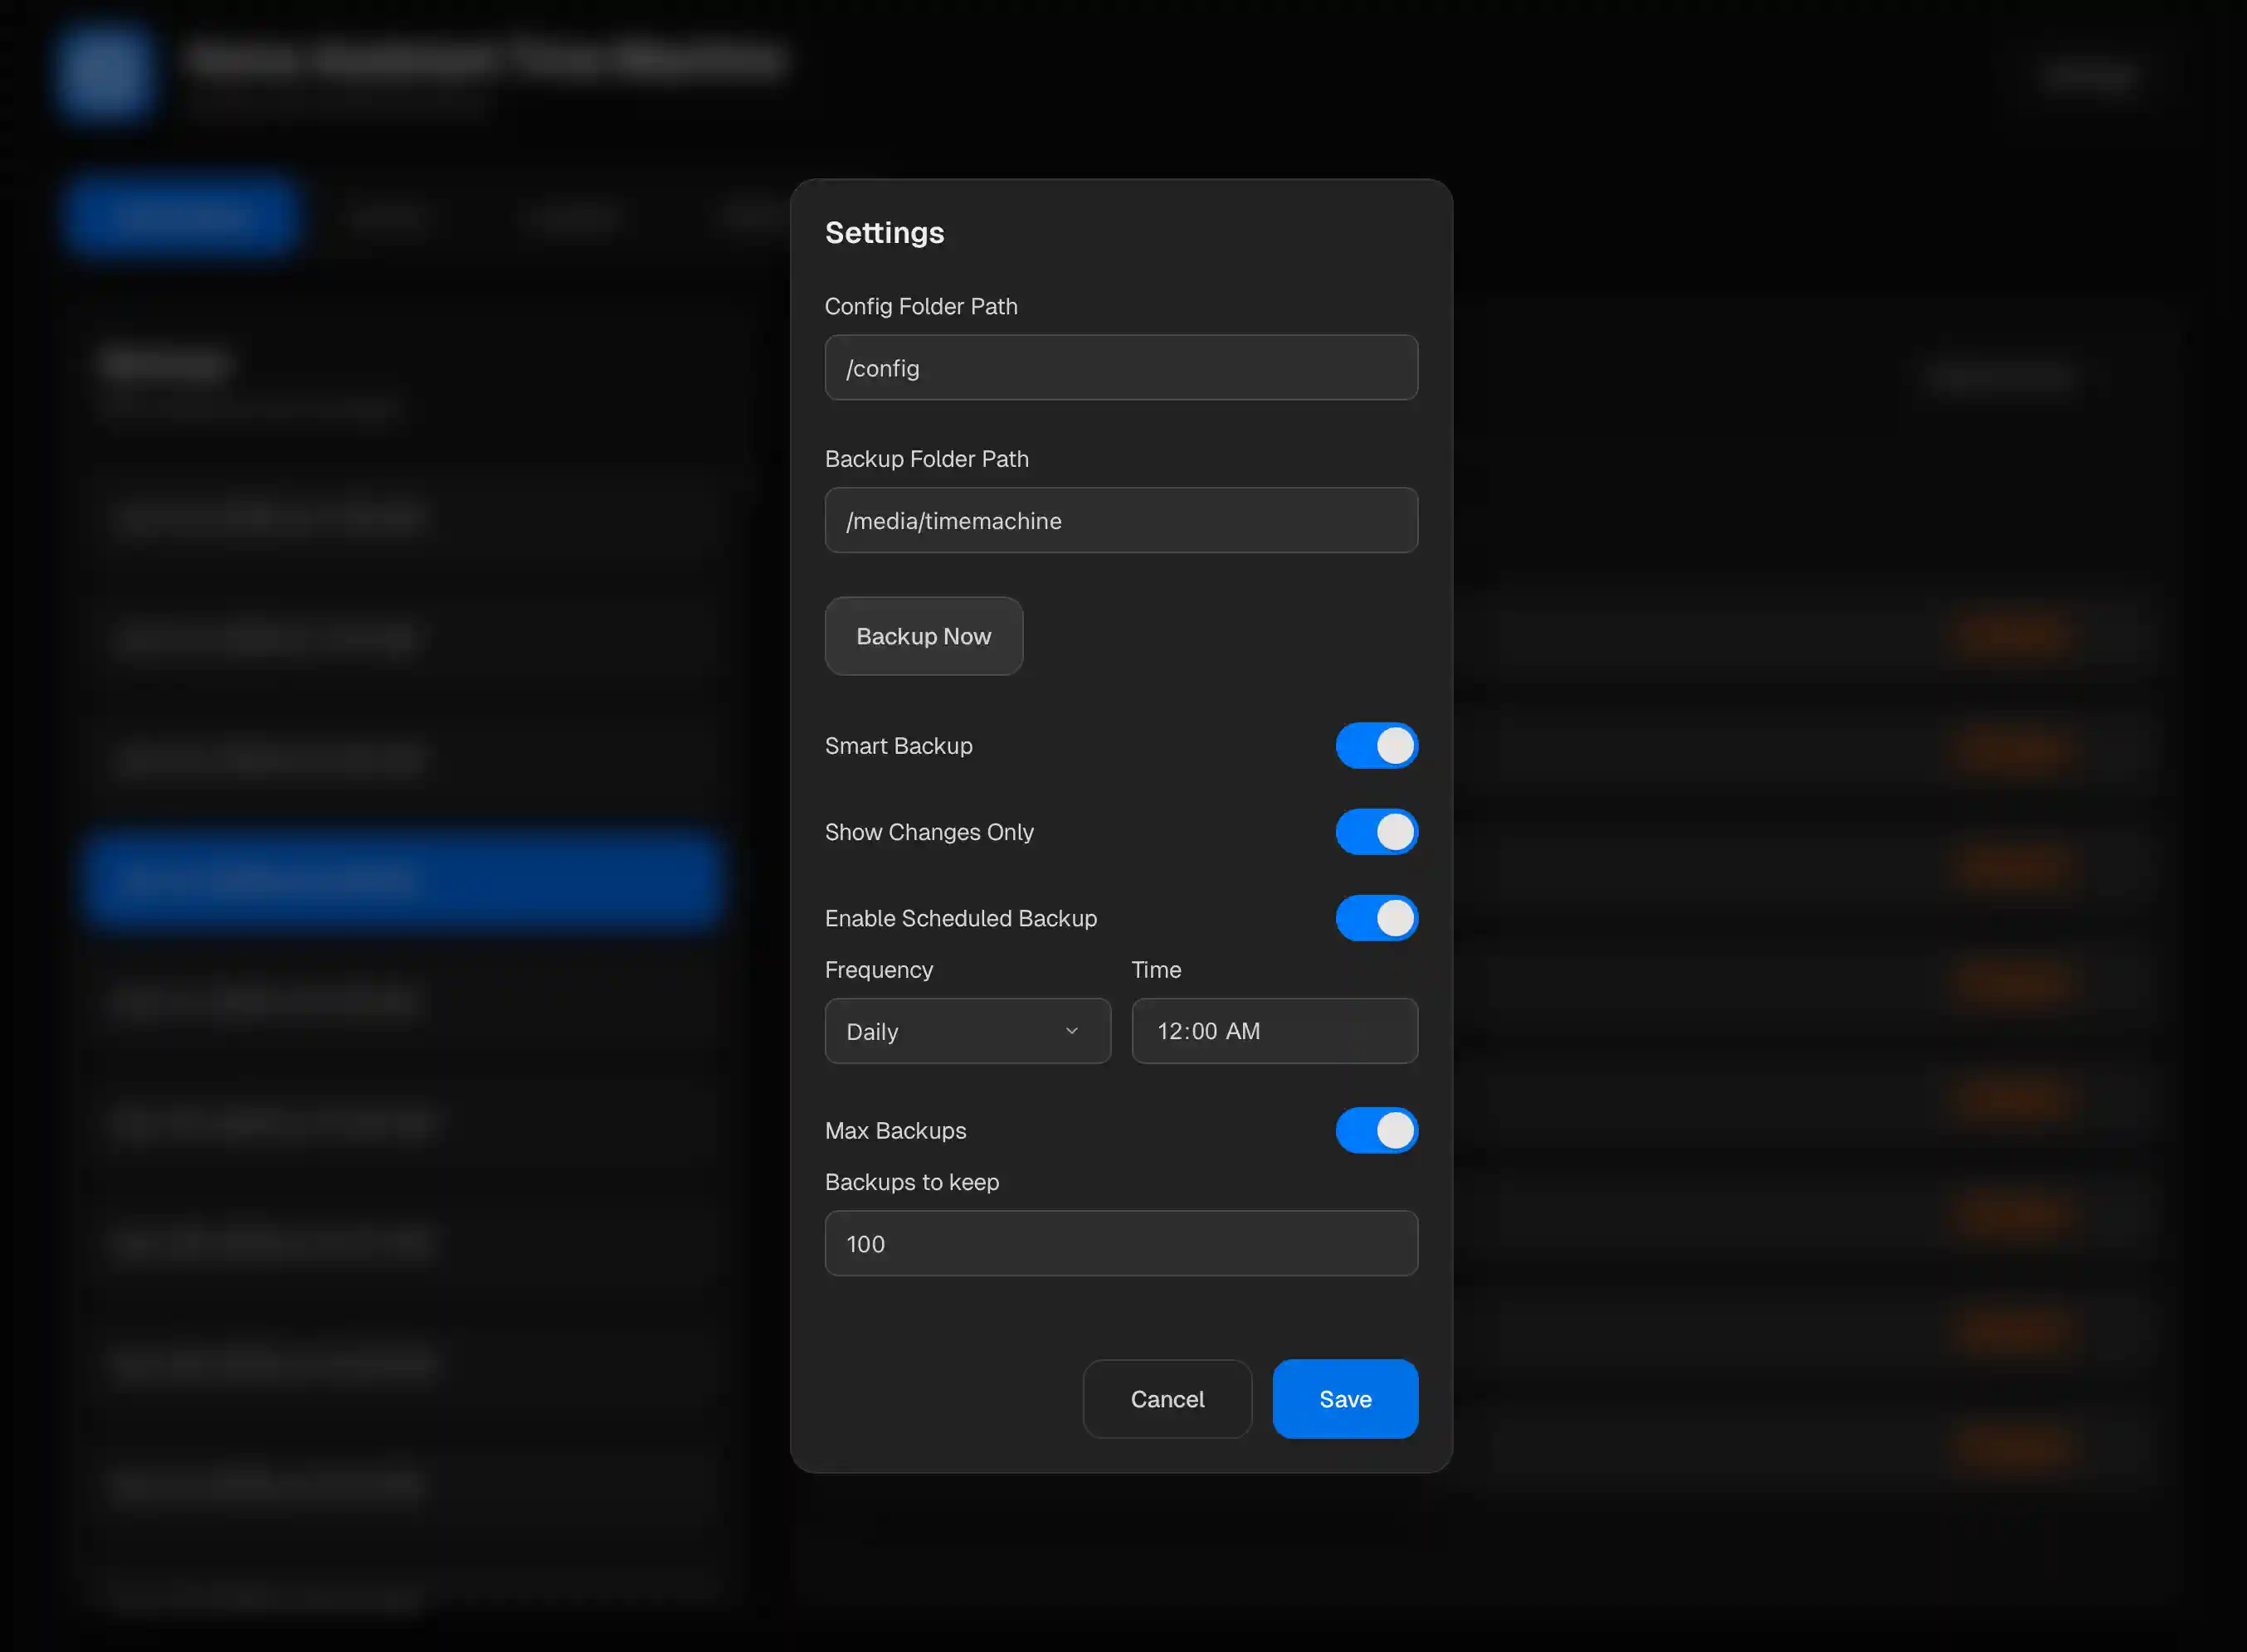Toggle the Max Backups switch
The height and width of the screenshot is (1652, 2247).
(x=1377, y=1130)
